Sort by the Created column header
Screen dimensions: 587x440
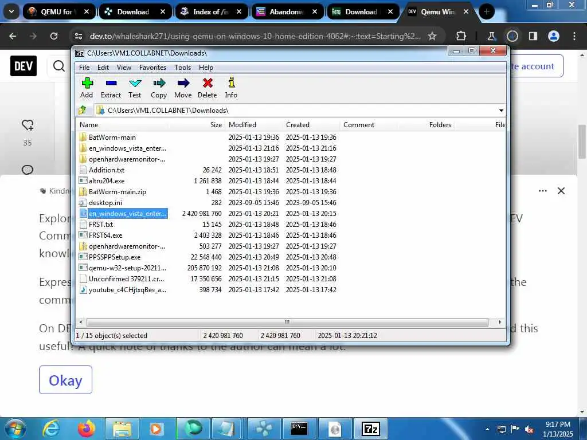click(311, 125)
